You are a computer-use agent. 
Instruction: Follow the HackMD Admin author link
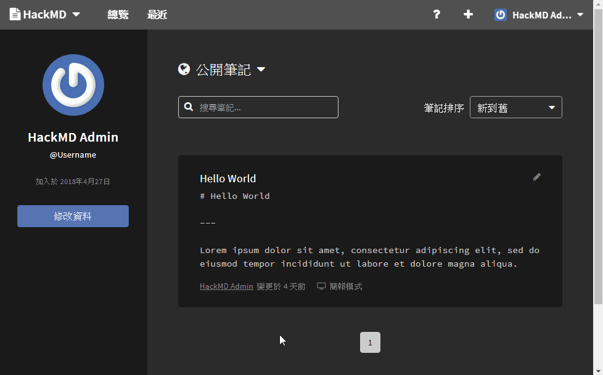[226, 286]
